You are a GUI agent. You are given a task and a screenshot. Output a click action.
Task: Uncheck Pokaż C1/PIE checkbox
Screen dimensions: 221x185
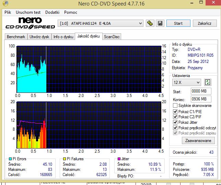[x=175, y=111]
